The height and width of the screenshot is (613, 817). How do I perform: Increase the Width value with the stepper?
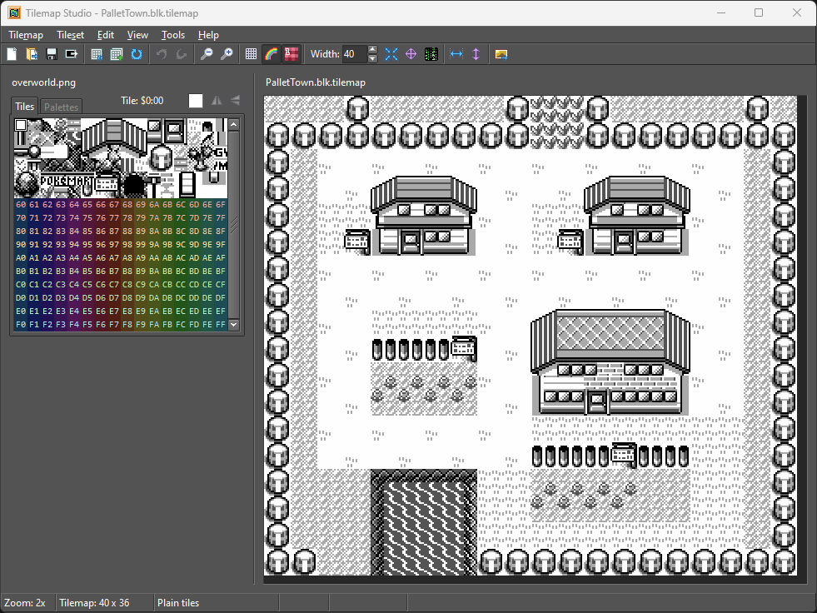[x=371, y=50]
